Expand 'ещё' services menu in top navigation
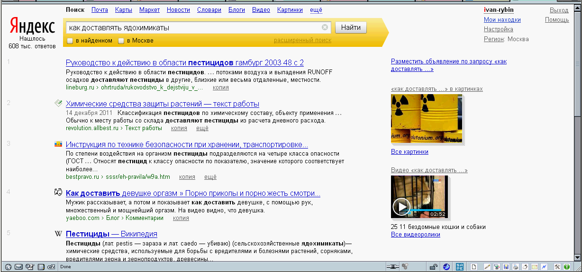 coord(316,9)
